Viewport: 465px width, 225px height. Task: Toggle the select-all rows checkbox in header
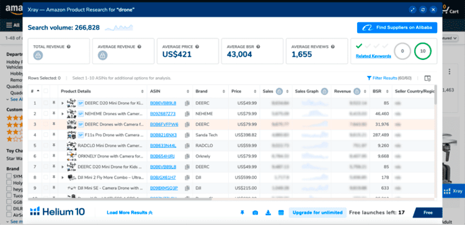pos(46,91)
